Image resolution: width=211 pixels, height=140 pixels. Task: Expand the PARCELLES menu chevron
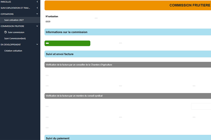tap(37, 2)
